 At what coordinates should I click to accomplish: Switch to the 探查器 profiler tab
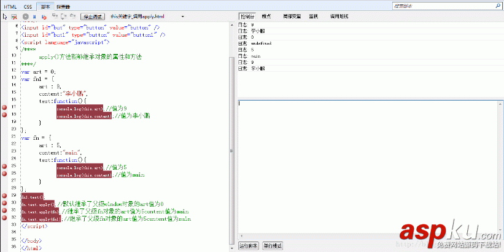63,6
